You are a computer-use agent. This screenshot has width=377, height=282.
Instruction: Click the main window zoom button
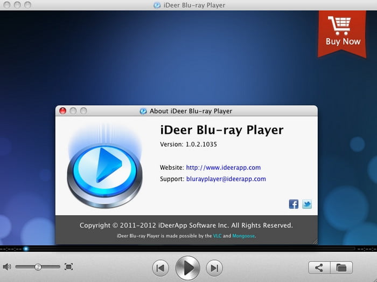click(27, 5)
